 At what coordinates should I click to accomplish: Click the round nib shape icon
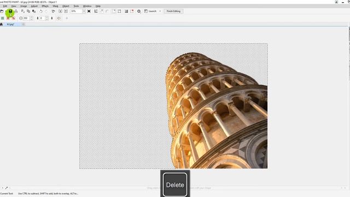(x=21, y=18)
